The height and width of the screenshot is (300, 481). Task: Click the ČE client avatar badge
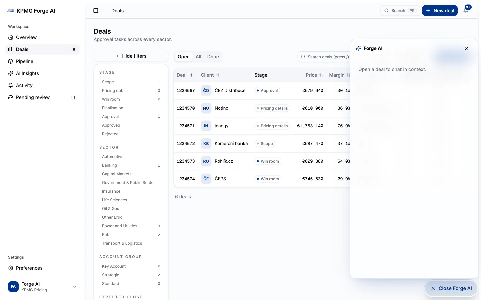206,179
